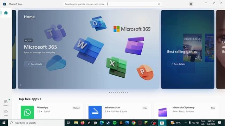This screenshot has height=126, width=225.
Task: Launch Firefox from the taskbar
Action: [83, 123]
